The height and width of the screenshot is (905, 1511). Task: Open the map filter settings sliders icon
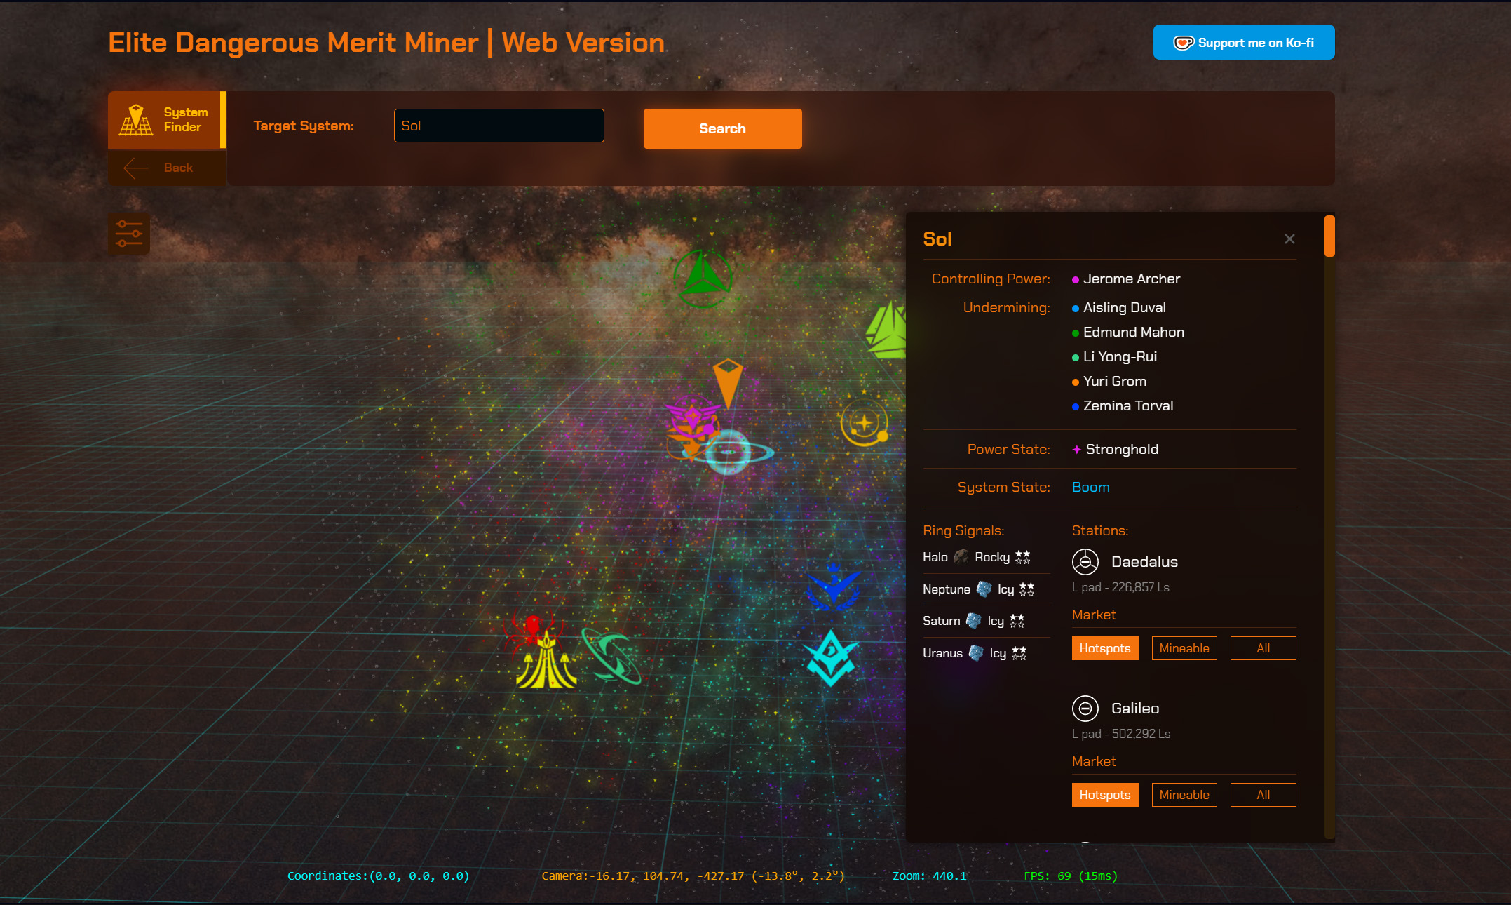point(129,234)
